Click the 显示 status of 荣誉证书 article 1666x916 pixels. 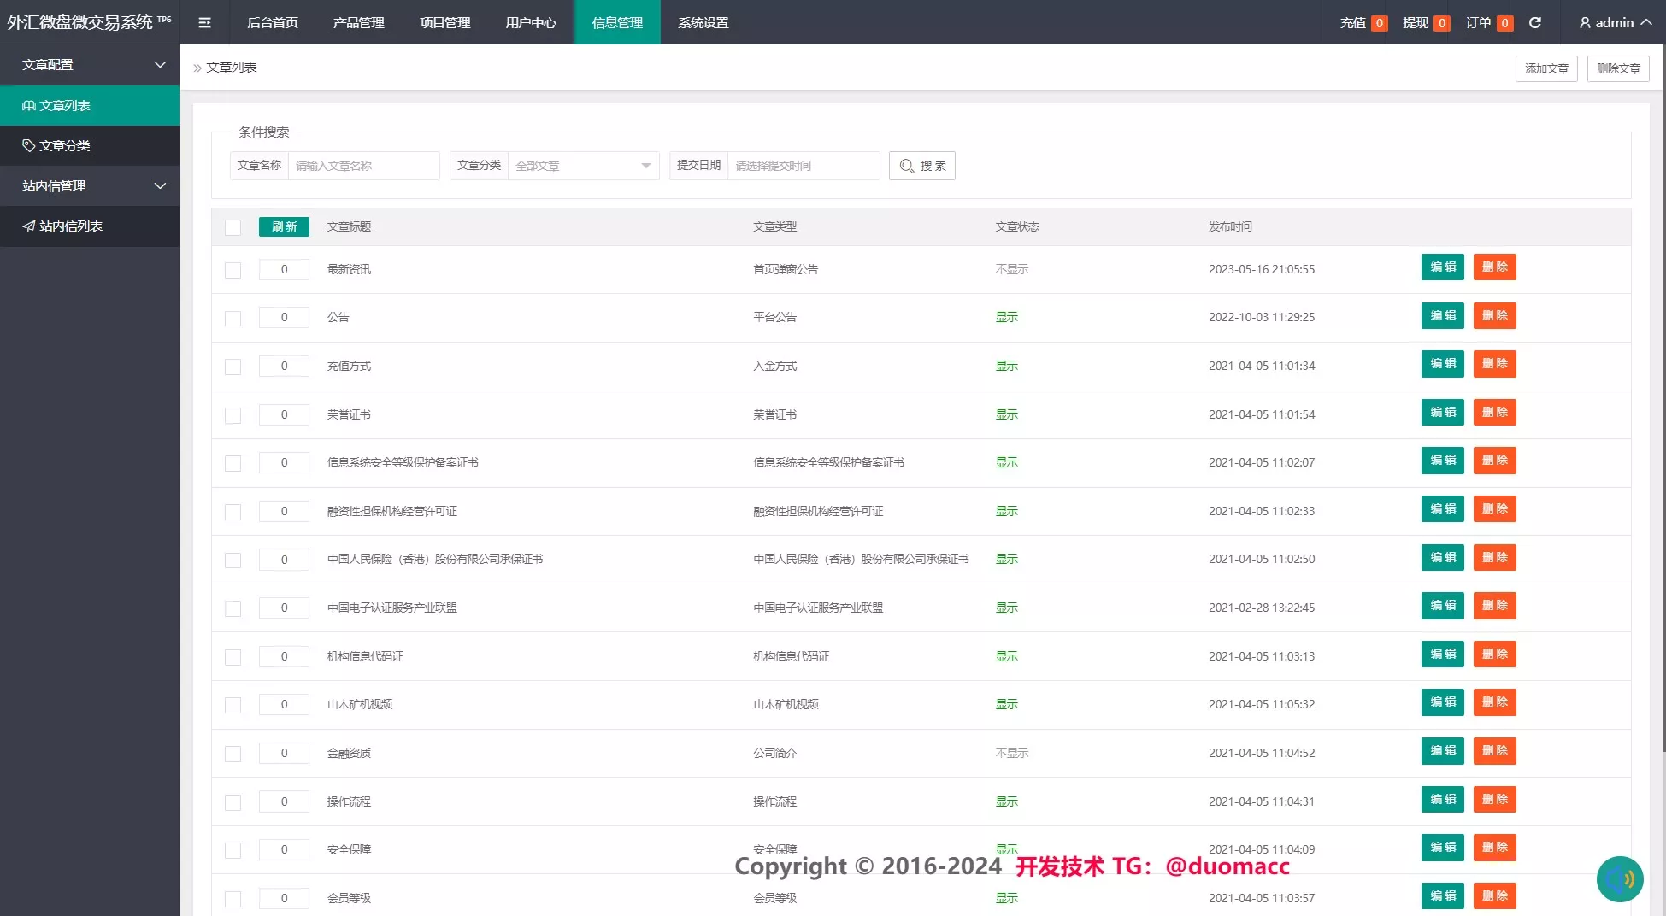click(x=1005, y=414)
